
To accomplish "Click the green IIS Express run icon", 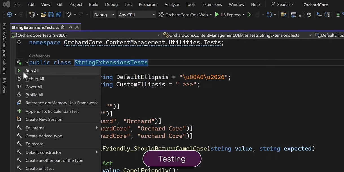I will pyautogui.click(x=217, y=15).
